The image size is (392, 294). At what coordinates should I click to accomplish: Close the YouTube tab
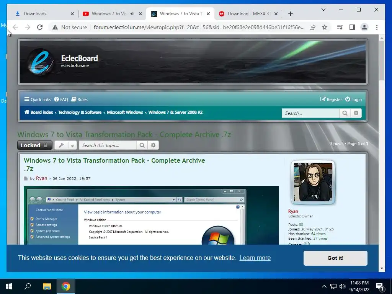click(140, 14)
